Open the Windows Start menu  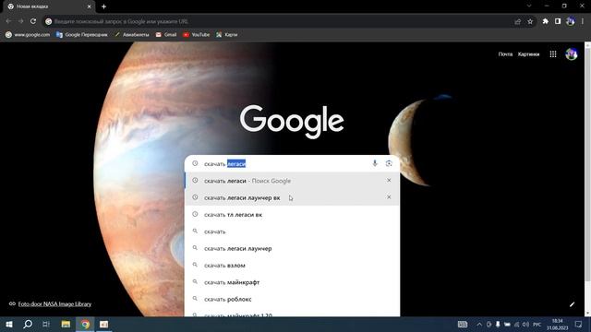click(x=9, y=324)
